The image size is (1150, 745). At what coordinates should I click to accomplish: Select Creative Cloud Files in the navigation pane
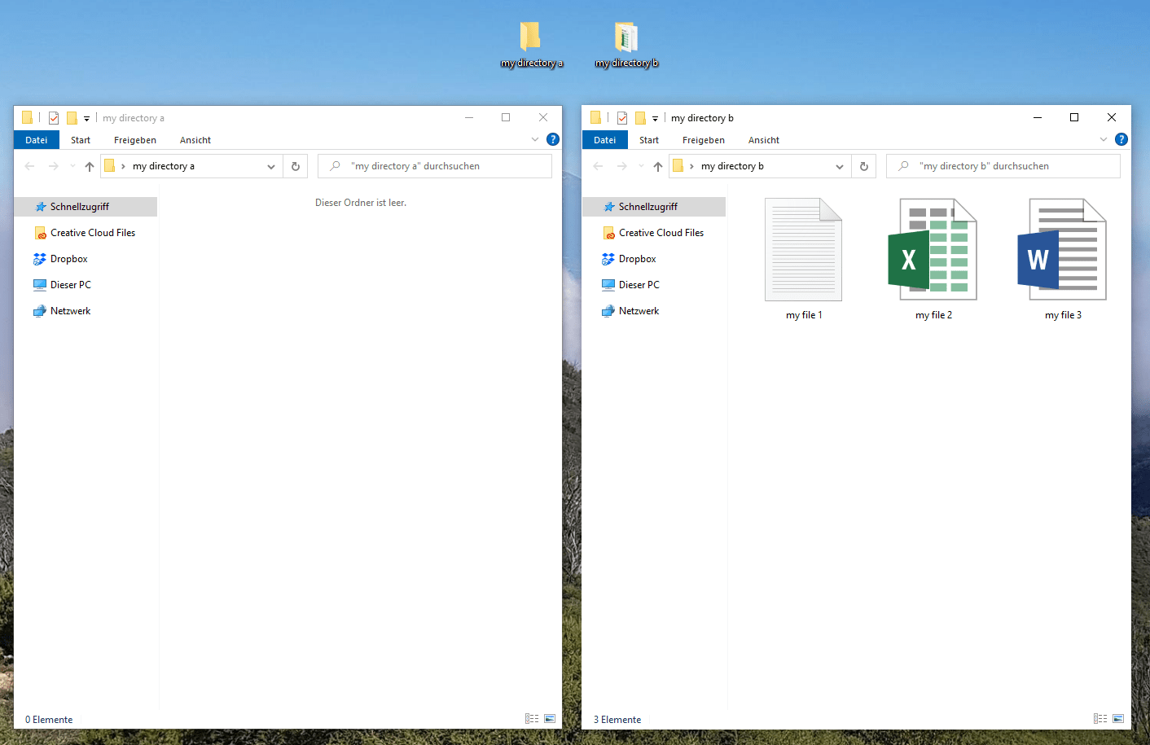(92, 232)
